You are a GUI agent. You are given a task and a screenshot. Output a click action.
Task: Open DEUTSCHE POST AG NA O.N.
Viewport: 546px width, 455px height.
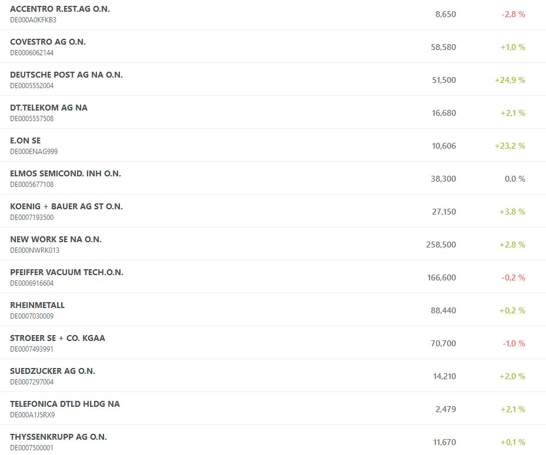click(x=66, y=75)
